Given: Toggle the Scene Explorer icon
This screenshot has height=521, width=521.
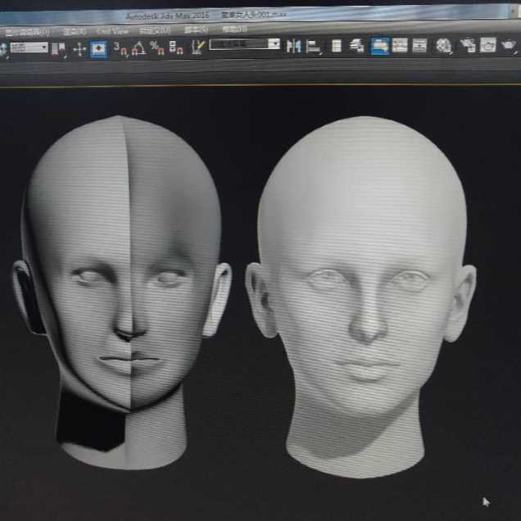Looking at the screenshot, I should tap(337, 46).
